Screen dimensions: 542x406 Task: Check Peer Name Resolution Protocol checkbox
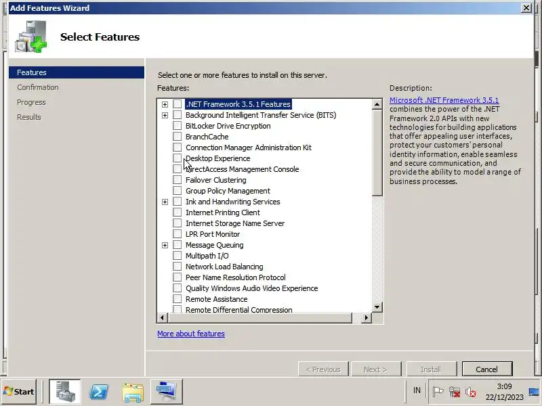tap(177, 277)
